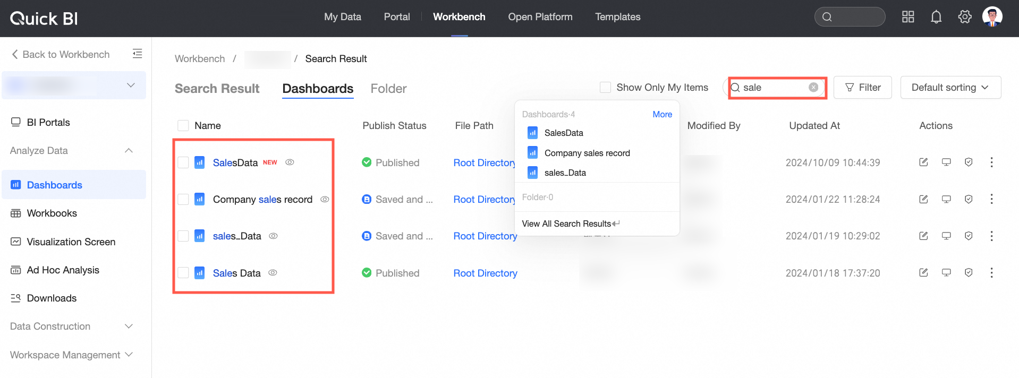
Task: Clear the sale search text
Action: 813,87
